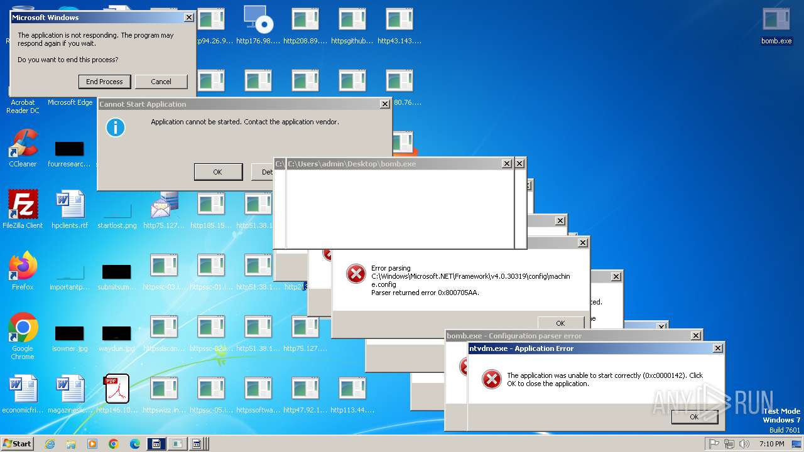This screenshot has height=452, width=804.
Task: Select the http113.44… desktop file
Action: (352, 395)
